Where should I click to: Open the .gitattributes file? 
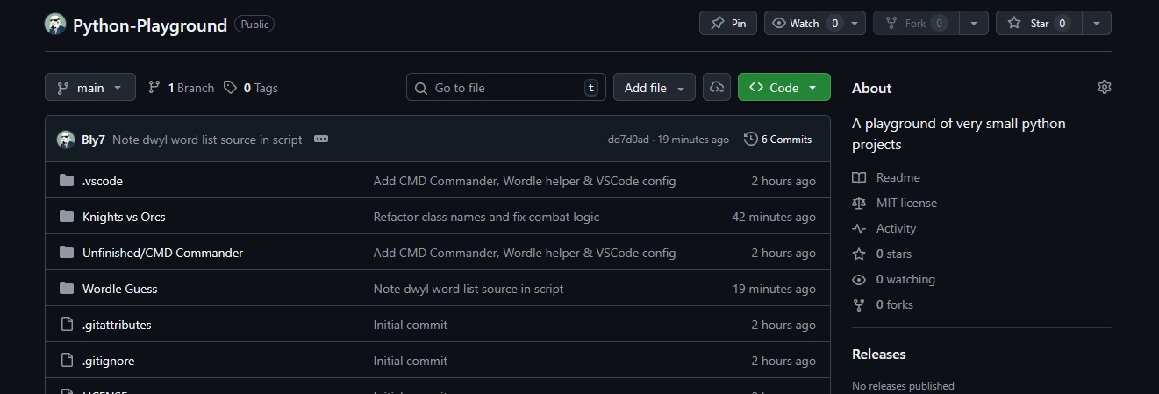click(x=117, y=325)
